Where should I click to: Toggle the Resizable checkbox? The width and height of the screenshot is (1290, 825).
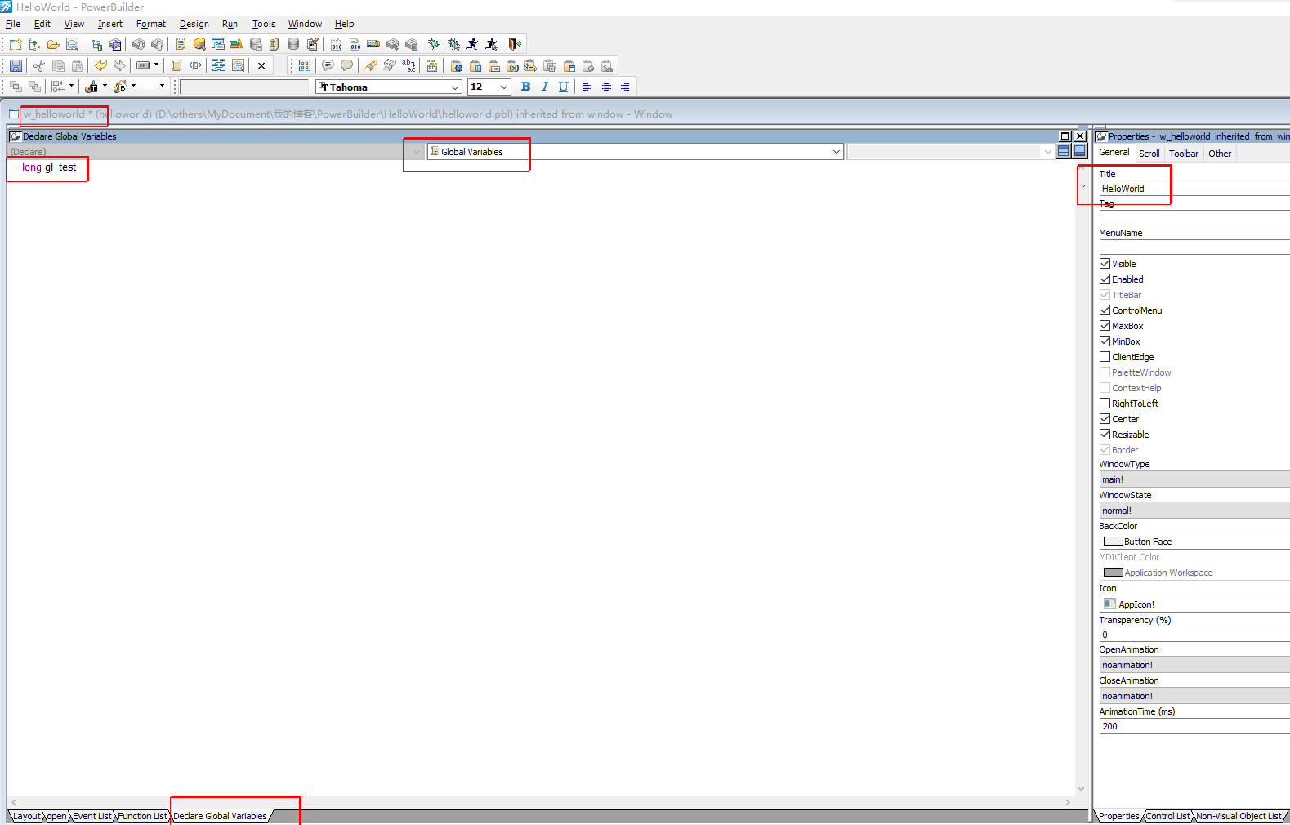coord(1105,435)
